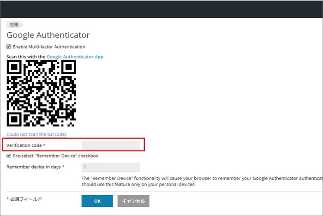Toggle Pre-select "Remember Device" checkbox
The width and height of the screenshot is (323, 216).
pyautogui.click(x=9, y=156)
